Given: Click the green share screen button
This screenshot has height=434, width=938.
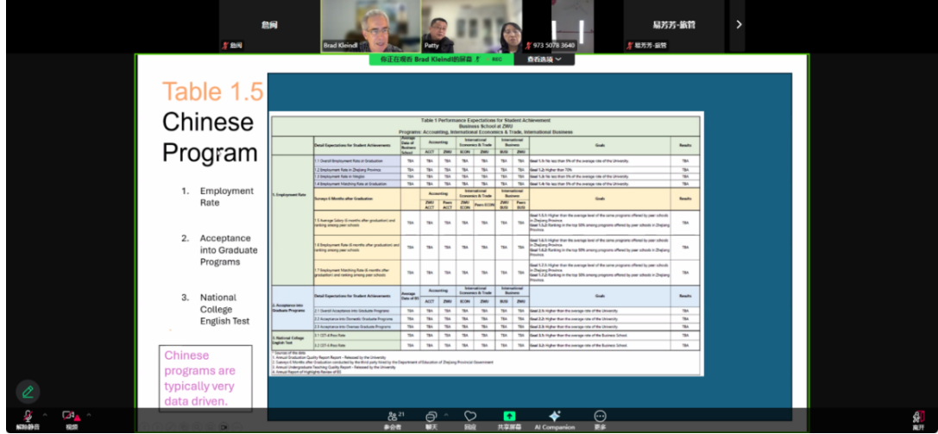Looking at the screenshot, I should tap(509, 416).
